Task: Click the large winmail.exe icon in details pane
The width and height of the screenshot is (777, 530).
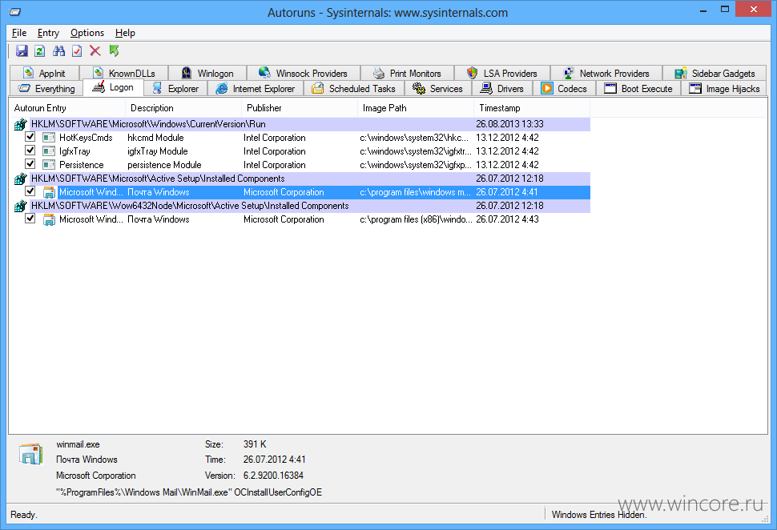Action: 30,454
